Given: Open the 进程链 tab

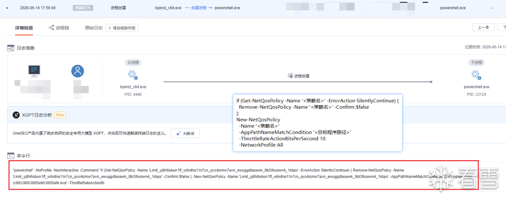Looking at the screenshot, I should tap(63, 28).
